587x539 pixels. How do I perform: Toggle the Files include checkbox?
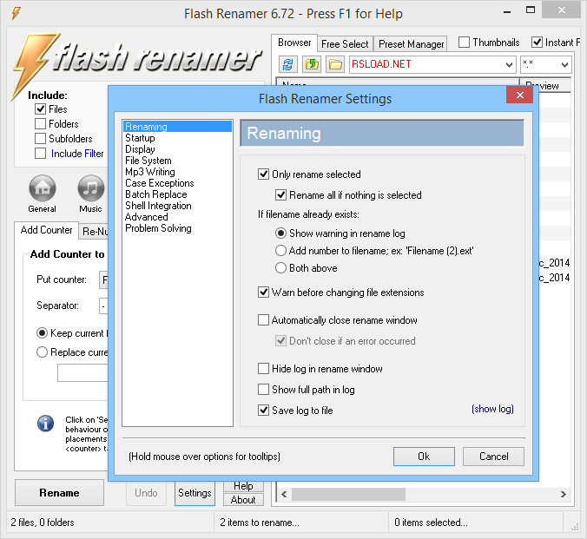coord(40,108)
